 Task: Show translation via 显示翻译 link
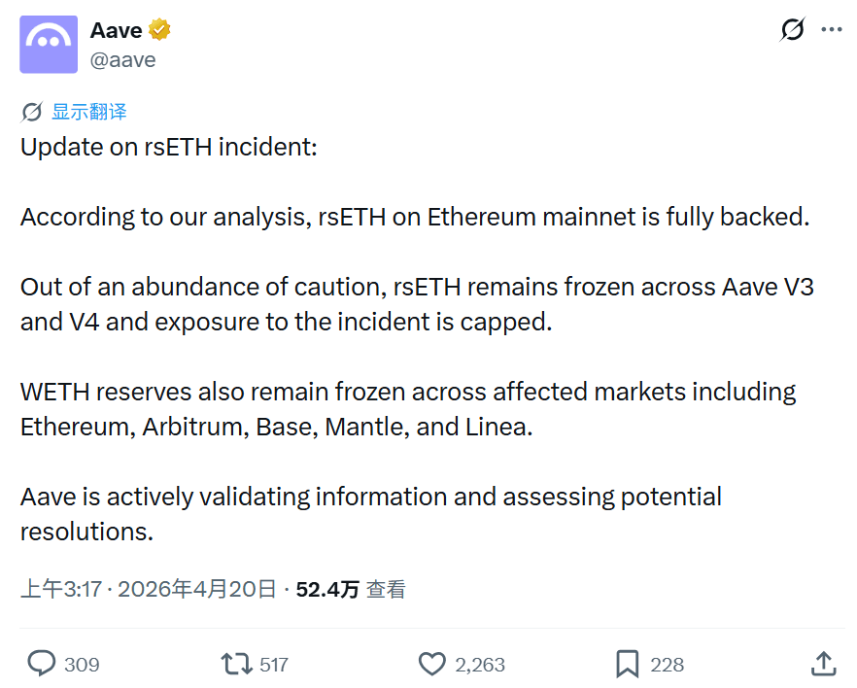pyautogui.click(x=89, y=112)
